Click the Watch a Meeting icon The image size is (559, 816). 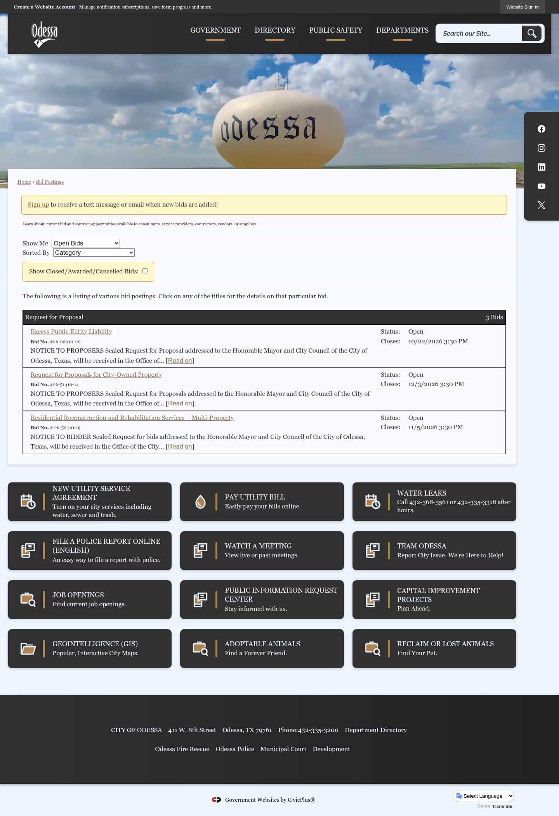tap(200, 550)
